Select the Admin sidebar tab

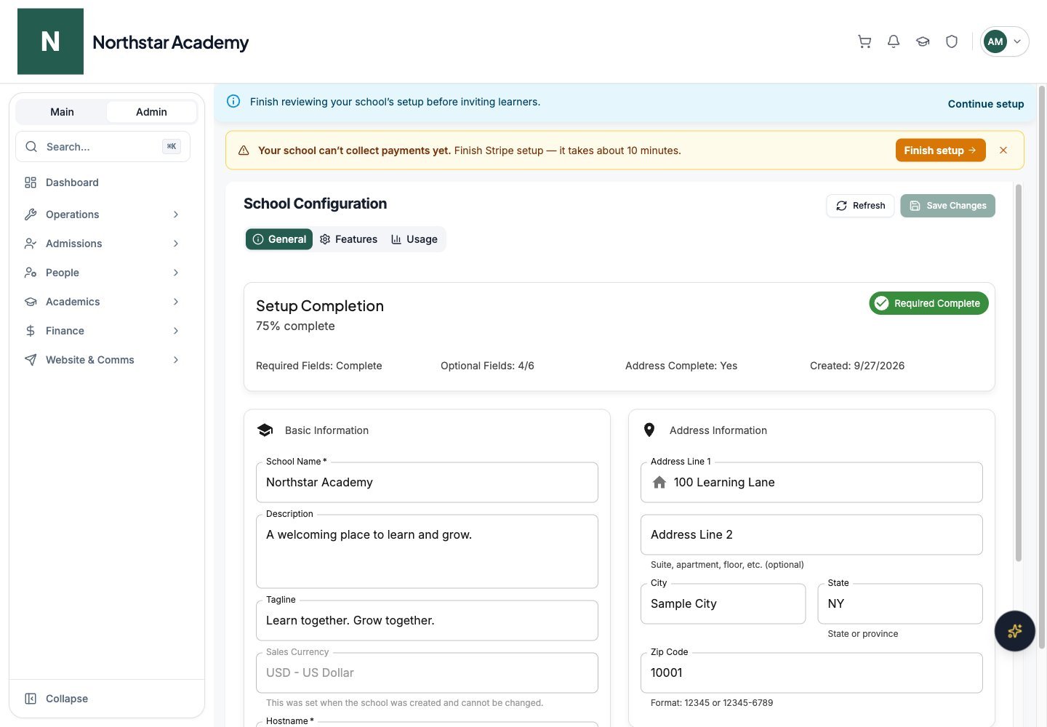(x=151, y=112)
